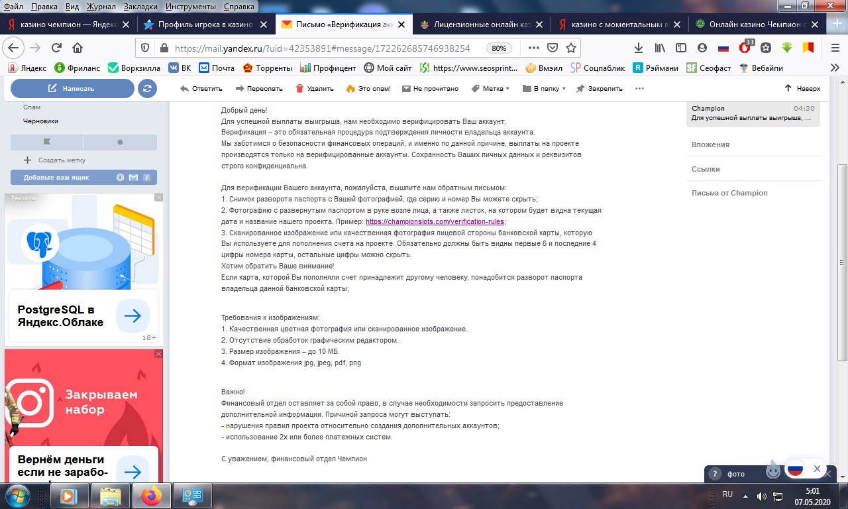
Task: Open the В папку folder dropdown
Action: point(544,88)
